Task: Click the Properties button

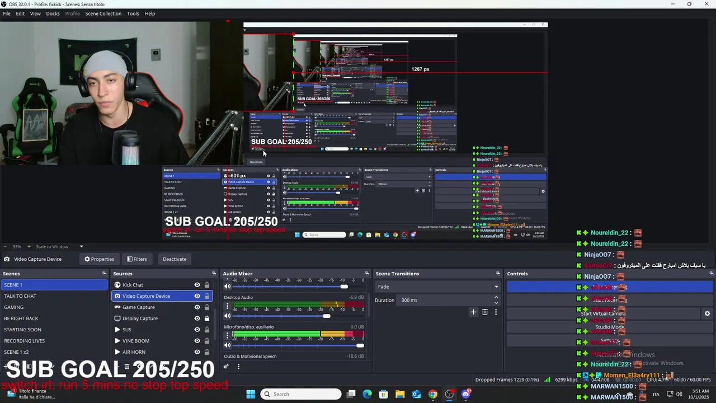Action: 99,259
